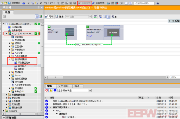180x119 pixels.
Task: Click the 在项目中搜索 search field
Action: (x=144, y=3)
